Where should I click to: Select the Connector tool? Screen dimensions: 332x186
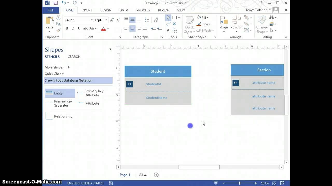coord(168,24)
